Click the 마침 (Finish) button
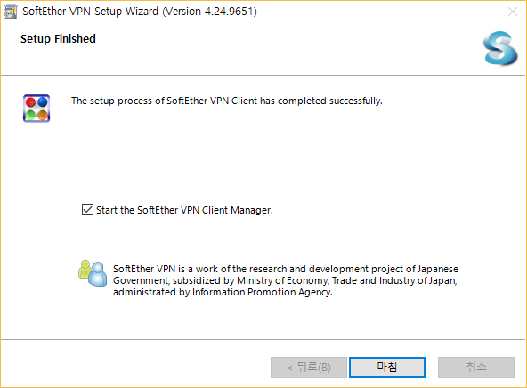 click(387, 368)
